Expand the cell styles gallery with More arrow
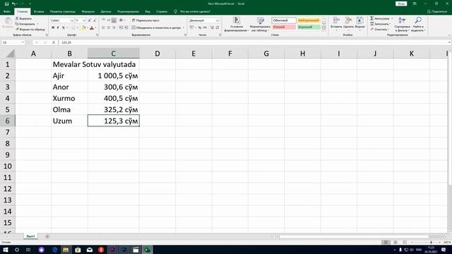Viewport: 452px width, 254px height. [x=323, y=29]
